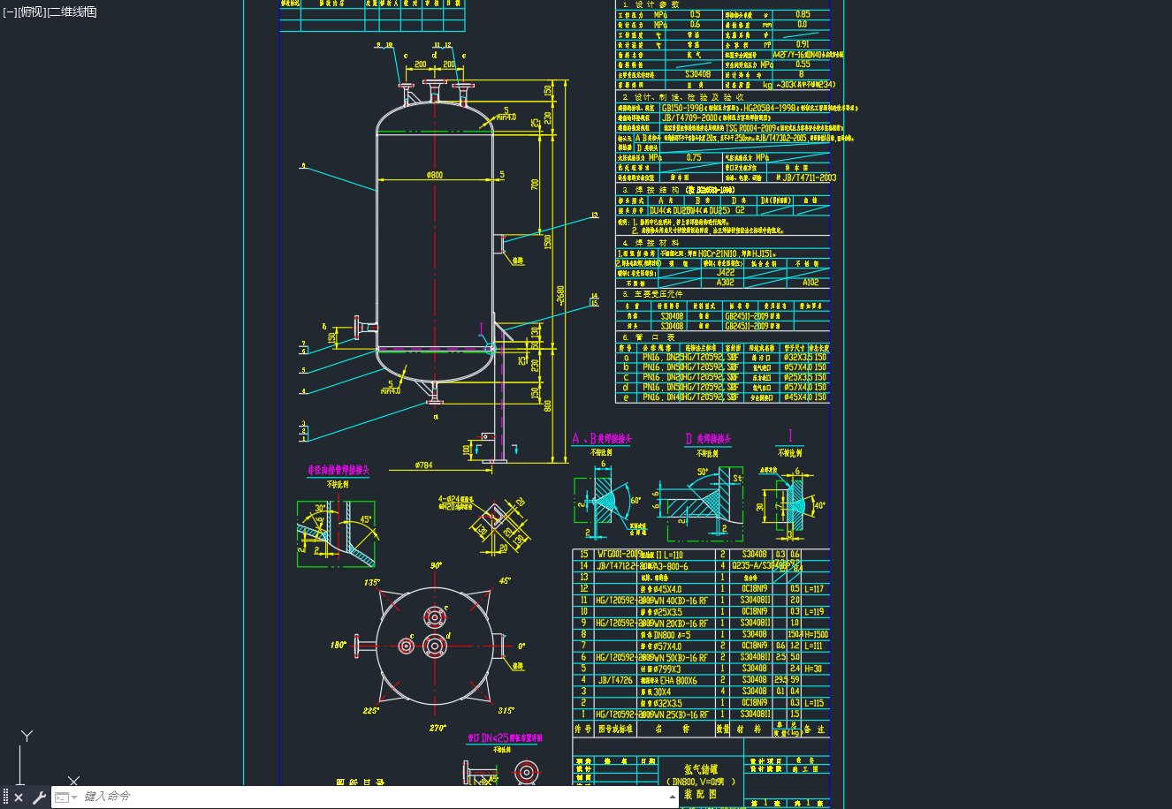1172x809 pixels.
Task: Click the 0.85 design parameter value
Action: (x=803, y=15)
